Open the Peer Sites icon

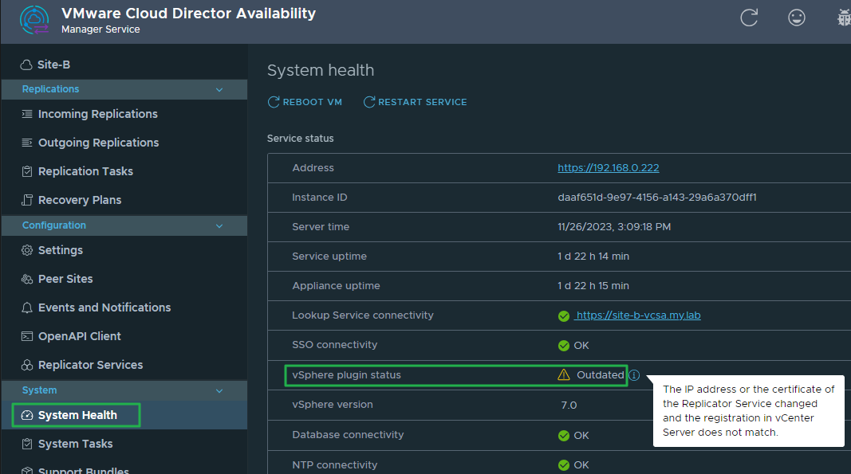click(x=26, y=279)
